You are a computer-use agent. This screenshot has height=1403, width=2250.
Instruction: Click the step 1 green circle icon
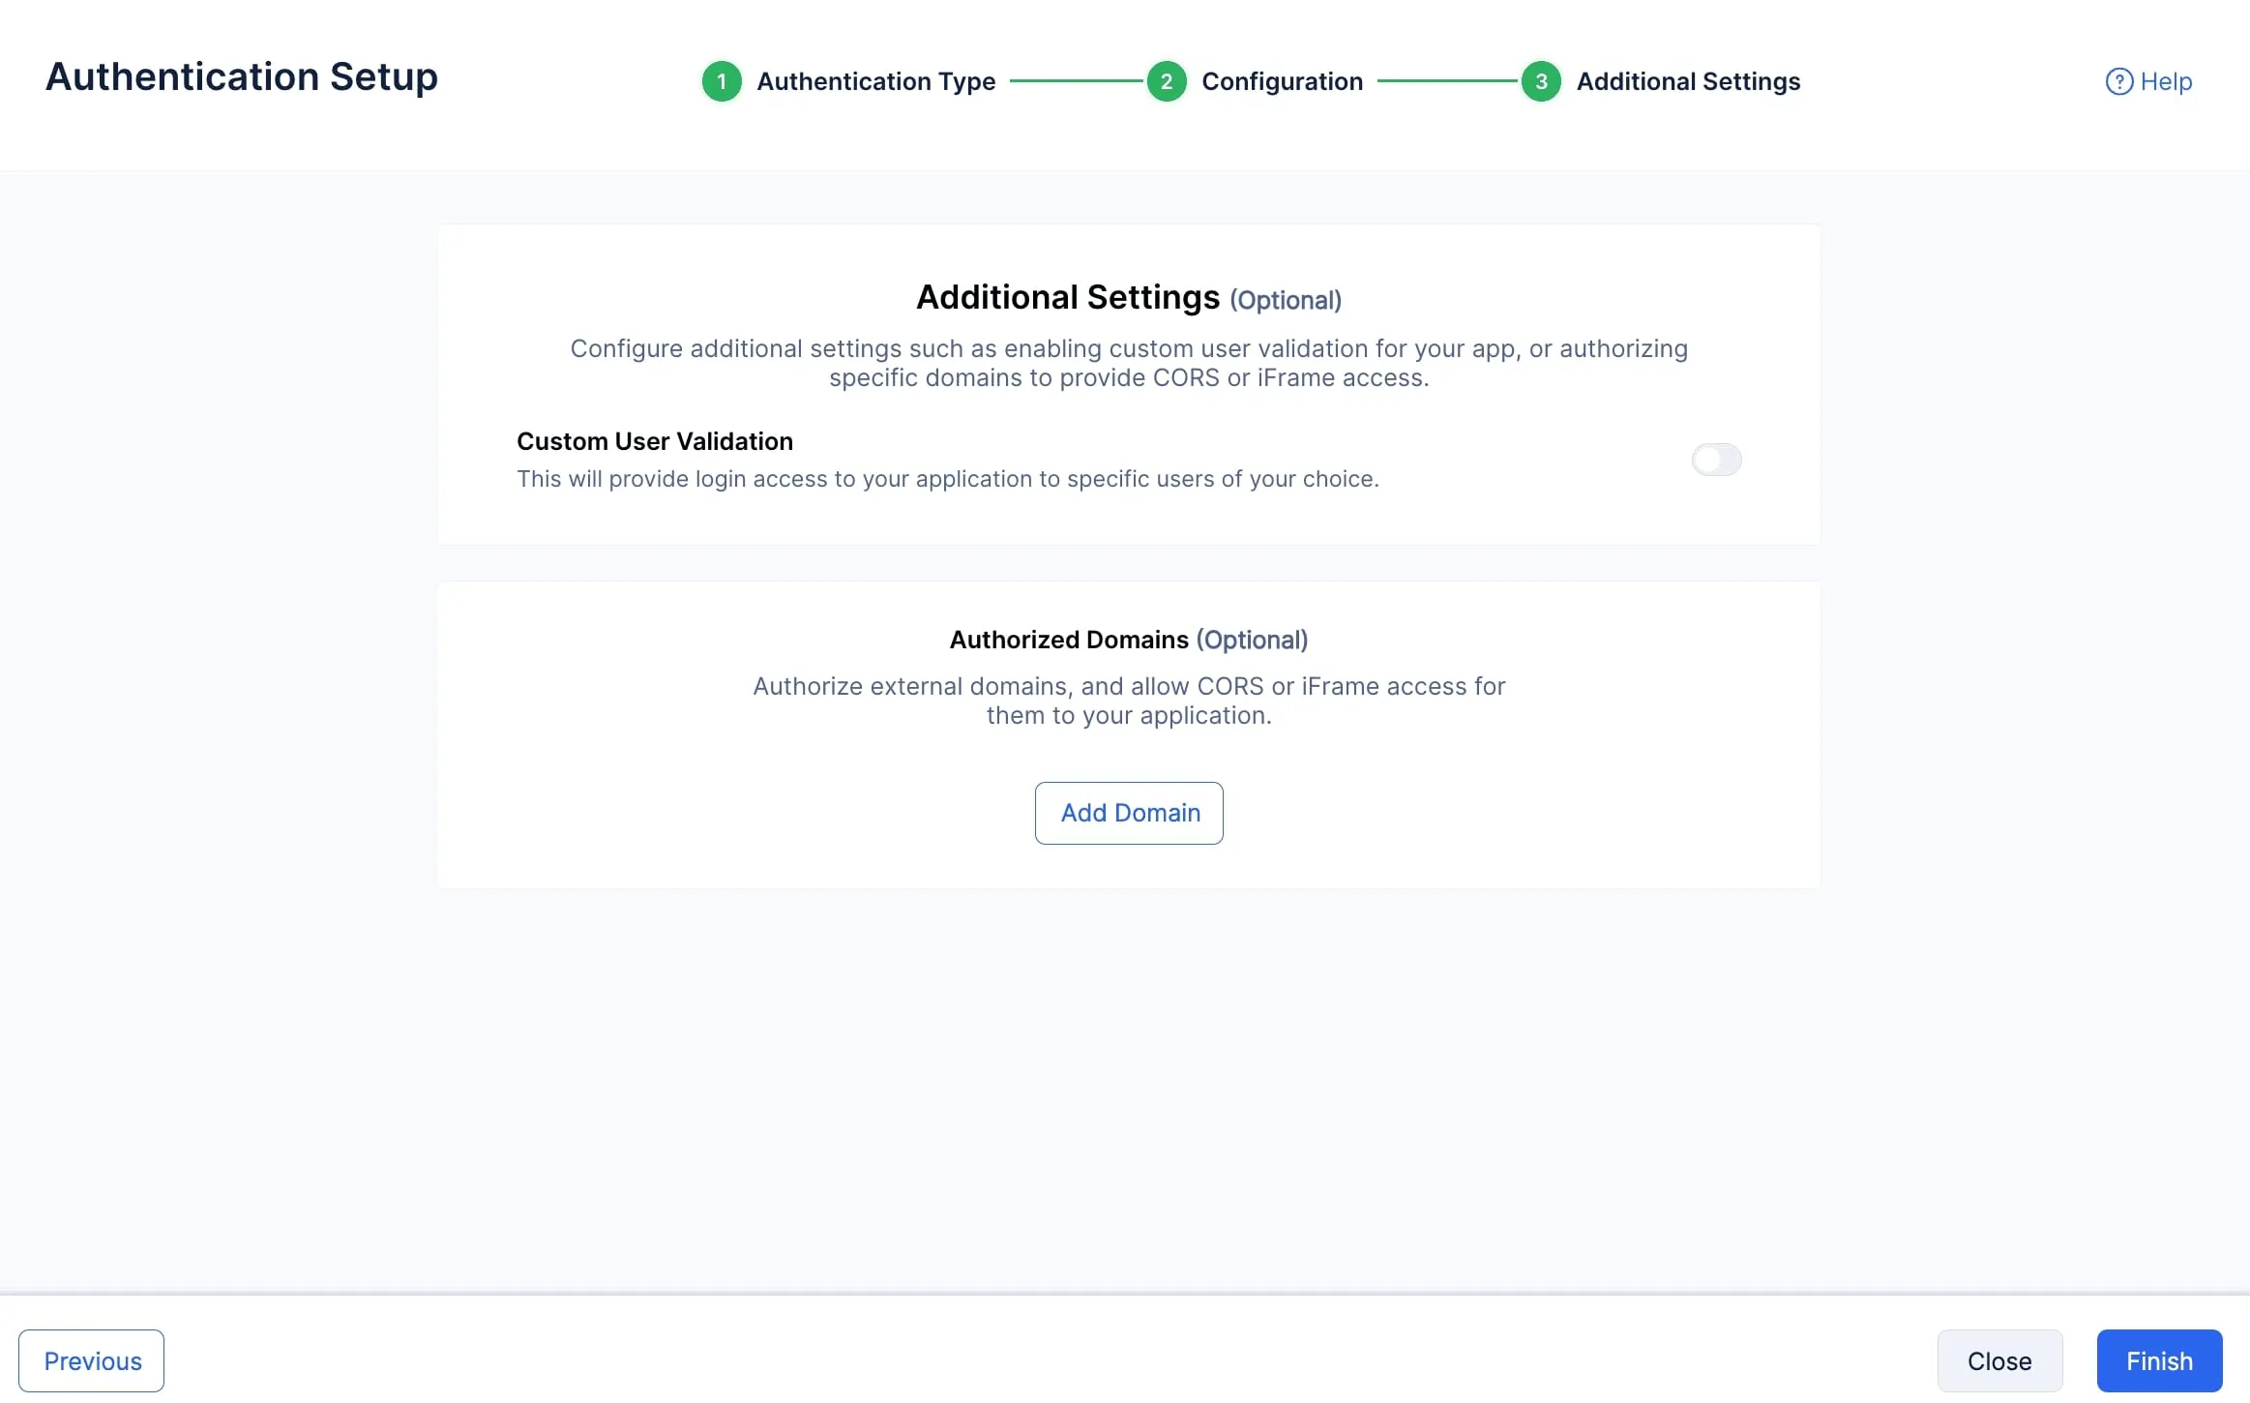click(x=722, y=81)
